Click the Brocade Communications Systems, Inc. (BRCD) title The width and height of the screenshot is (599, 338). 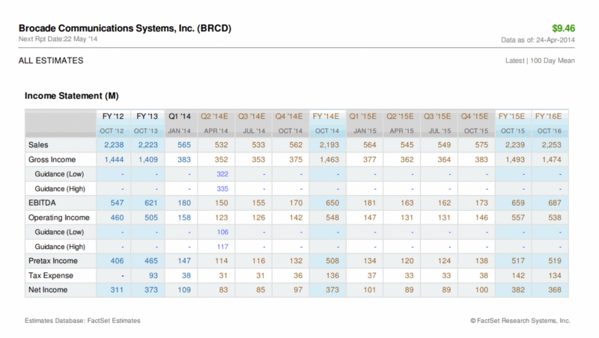coord(125,28)
